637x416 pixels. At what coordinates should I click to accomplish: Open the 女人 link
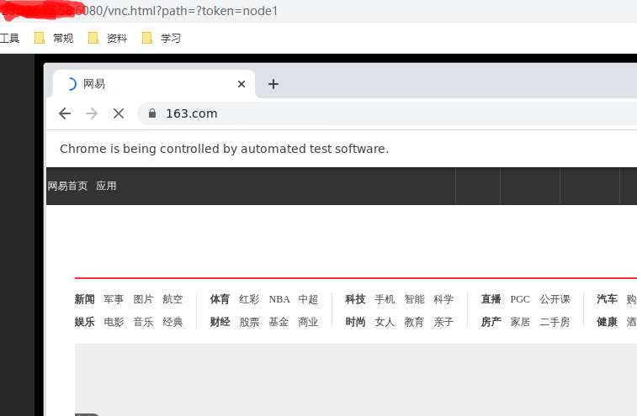385,322
